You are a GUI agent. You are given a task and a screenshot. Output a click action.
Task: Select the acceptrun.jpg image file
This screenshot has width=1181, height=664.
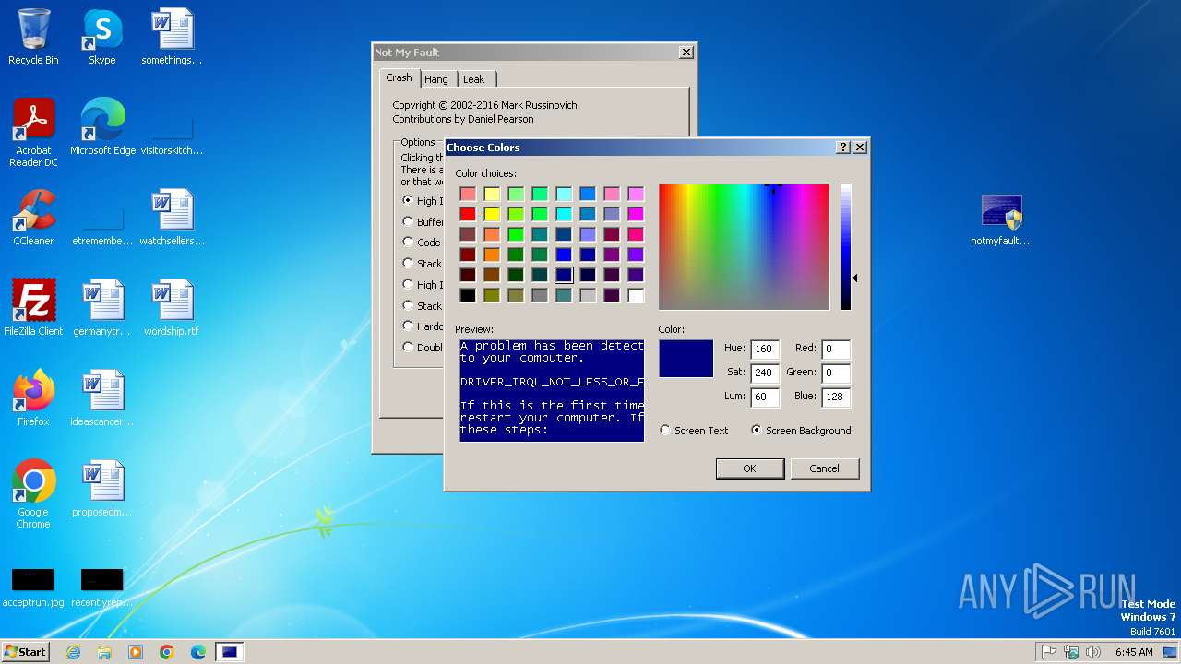coord(33,587)
